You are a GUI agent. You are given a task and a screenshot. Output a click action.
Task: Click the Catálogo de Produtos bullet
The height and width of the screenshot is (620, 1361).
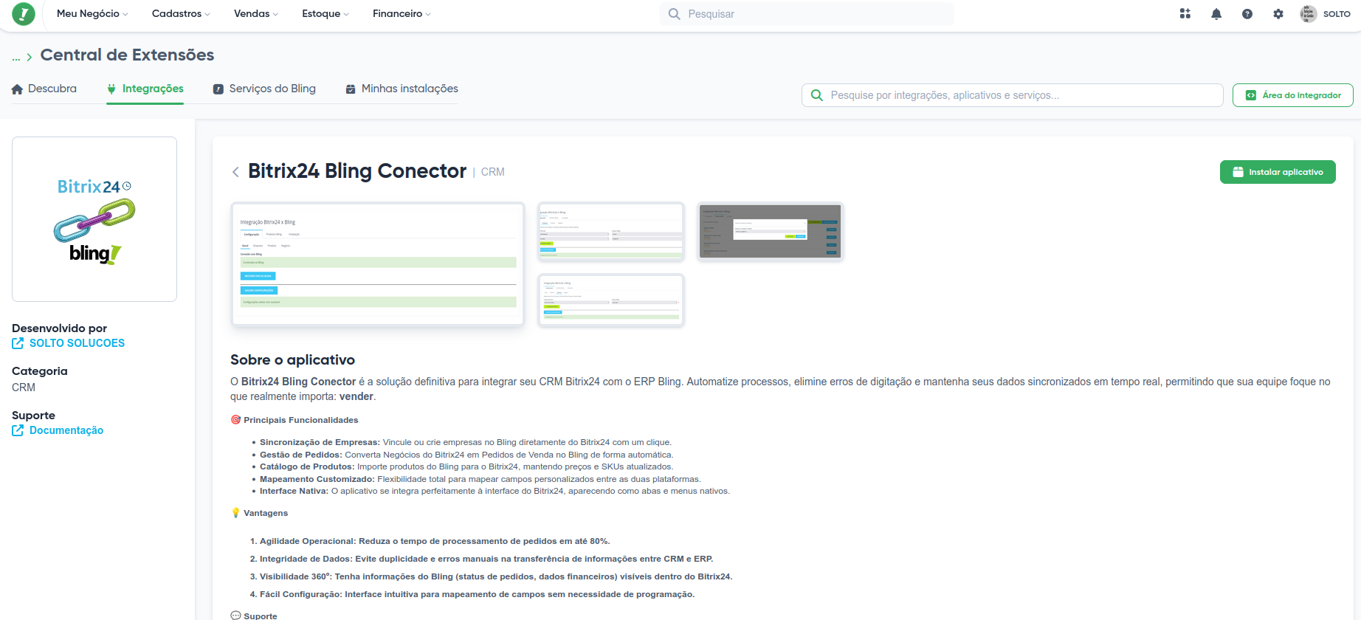pos(466,466)
